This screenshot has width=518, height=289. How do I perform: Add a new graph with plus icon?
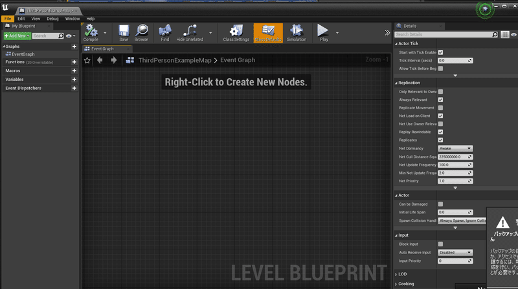74,47
